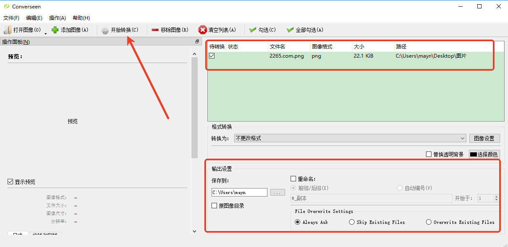
Task: Open the 操作(A) menu
Action: point(58,18)
